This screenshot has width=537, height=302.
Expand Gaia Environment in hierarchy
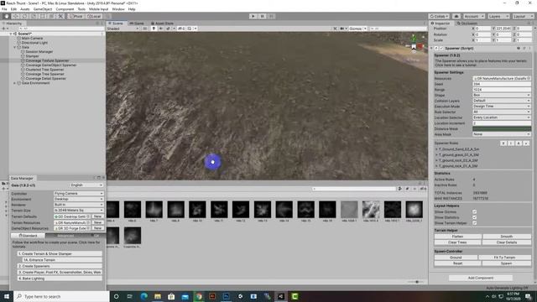point(15,83)
